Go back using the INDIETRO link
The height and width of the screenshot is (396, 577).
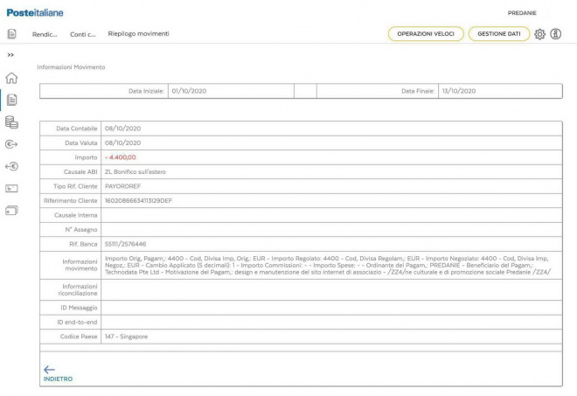tap(58, 374)
